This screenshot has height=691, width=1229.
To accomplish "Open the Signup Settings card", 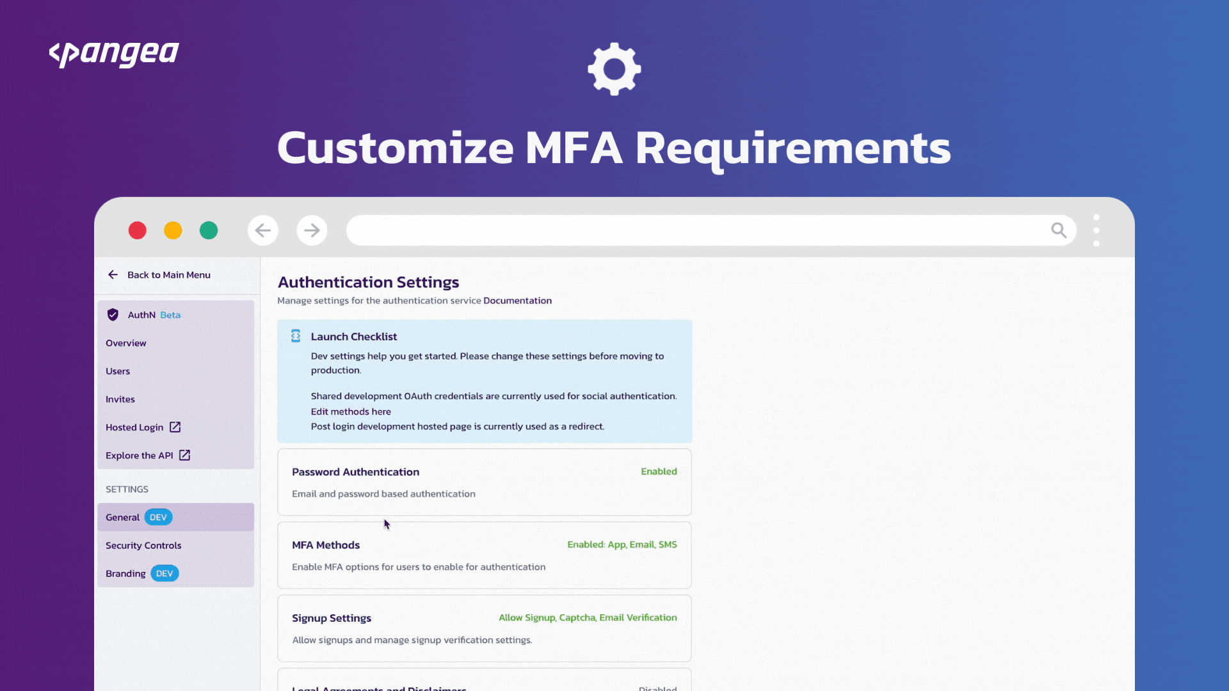I will tap(485, 628).
